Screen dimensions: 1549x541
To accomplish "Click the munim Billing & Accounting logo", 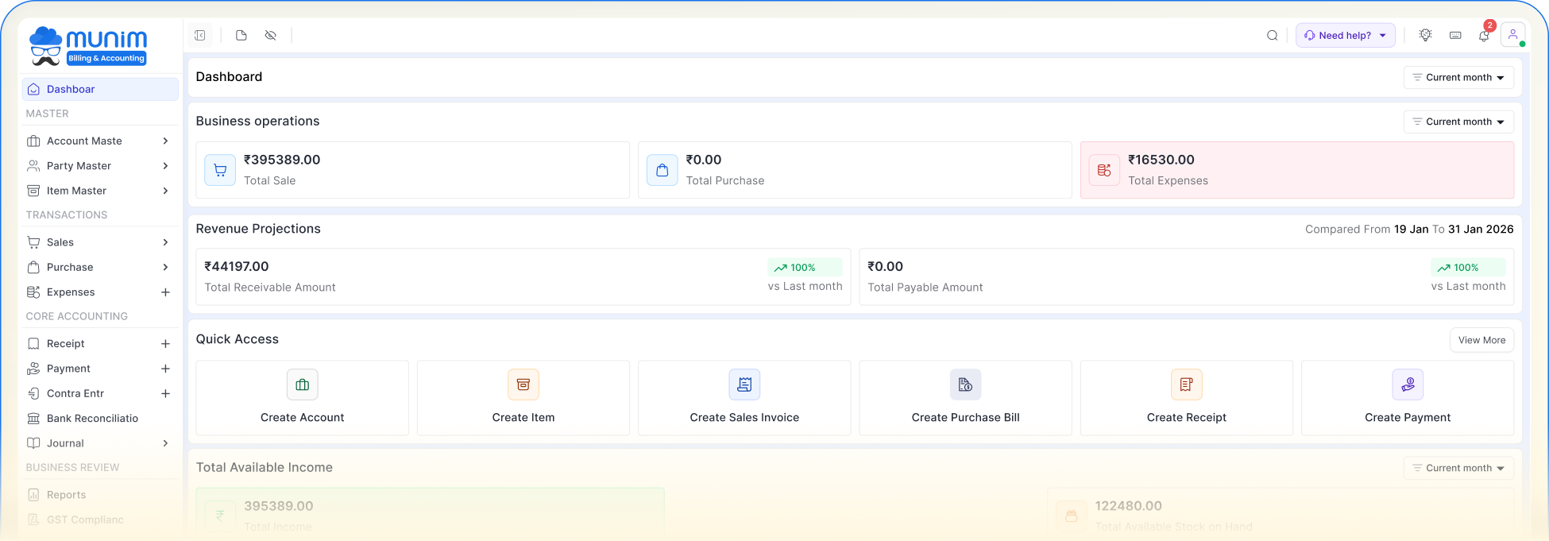I will click(88, 46).
